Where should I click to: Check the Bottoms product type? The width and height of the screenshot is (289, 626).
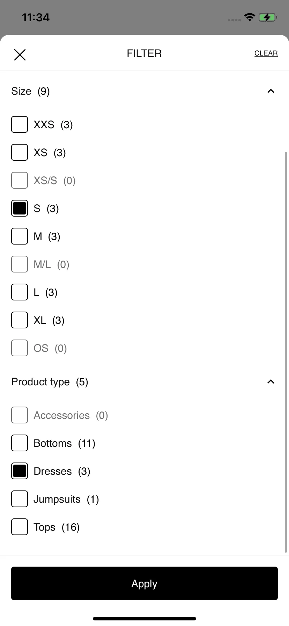(20, 443)
